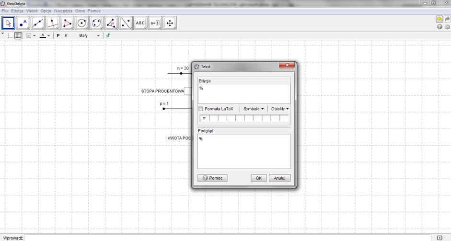Viewport: 451px width, 241px height.
Task: Select the Move graphics view tool
Action: click(x=170, y=23)
